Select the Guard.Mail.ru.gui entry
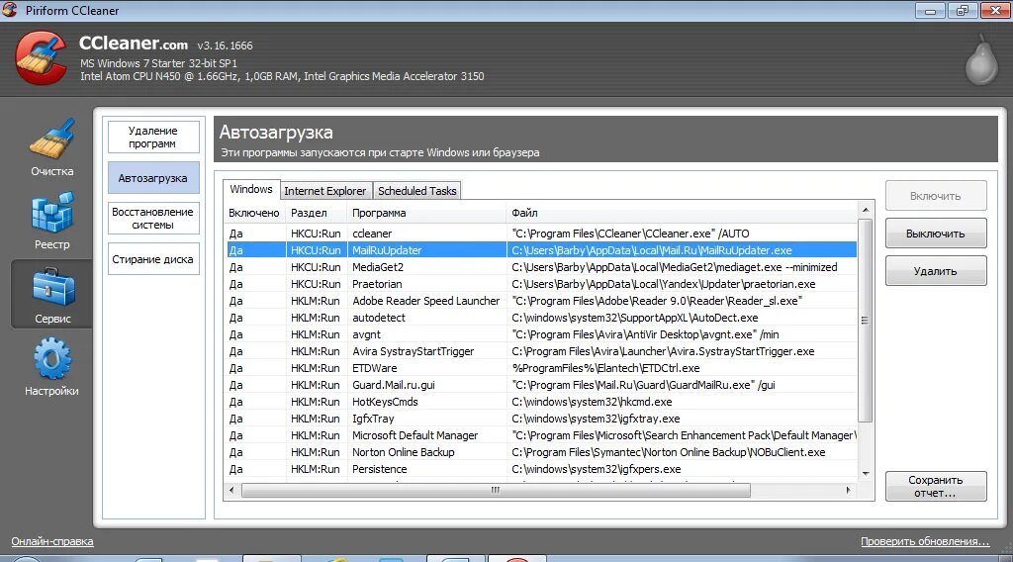The width and height of the screenshot is (1013, 562). 541,384
